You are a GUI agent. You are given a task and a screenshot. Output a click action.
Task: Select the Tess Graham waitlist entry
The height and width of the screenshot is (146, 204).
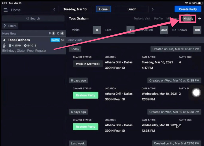[x=33, y=45]
